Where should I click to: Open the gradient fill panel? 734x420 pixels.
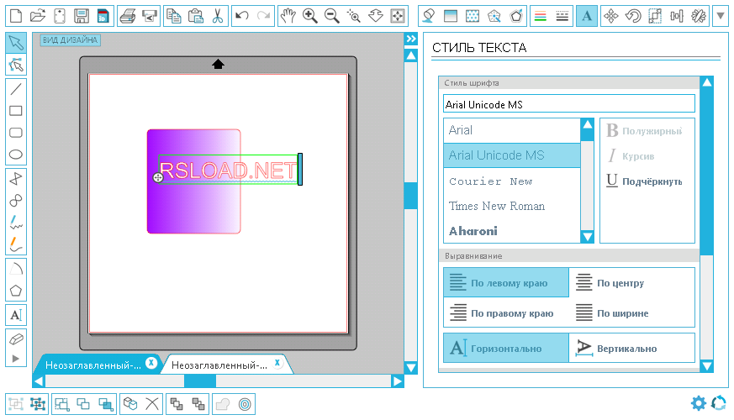pos(451,16)
